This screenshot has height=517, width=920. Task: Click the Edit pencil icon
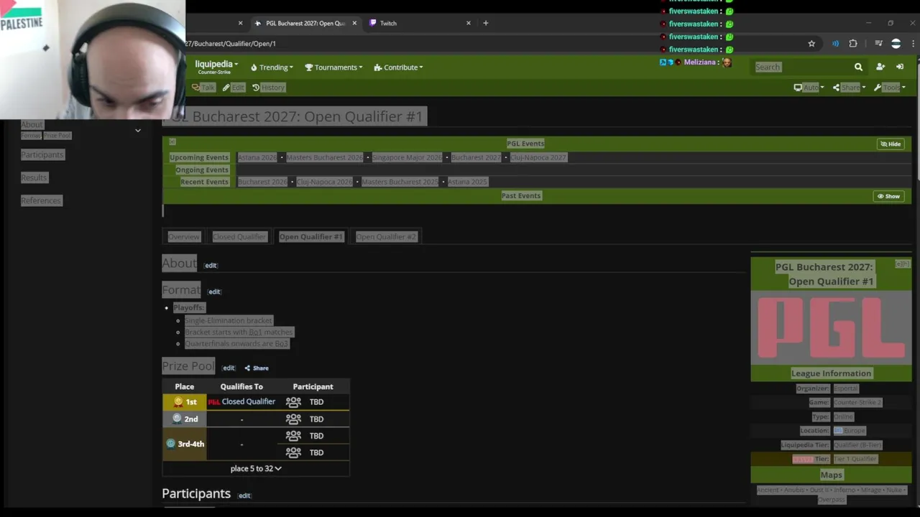click(226, 88)
